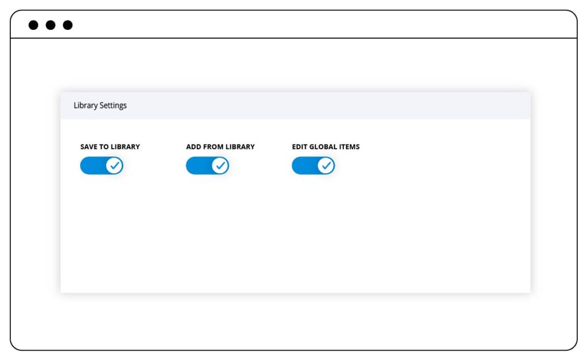Click the EDIT GLOBAL ITEMS label

[326, 147]
